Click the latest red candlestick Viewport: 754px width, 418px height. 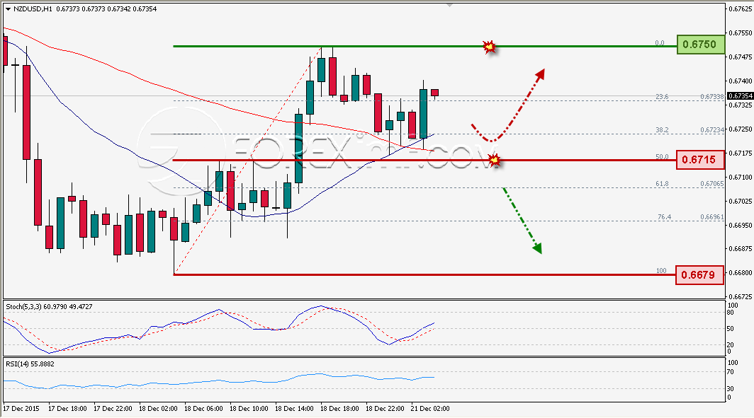(434, 93)
